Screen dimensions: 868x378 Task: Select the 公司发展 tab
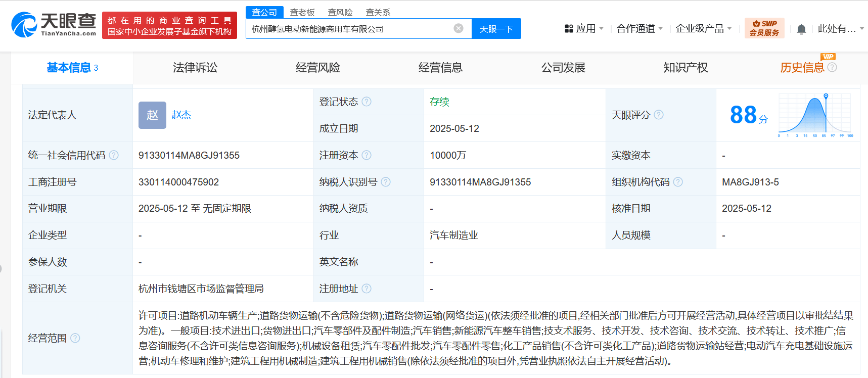[x=563, y=68]
